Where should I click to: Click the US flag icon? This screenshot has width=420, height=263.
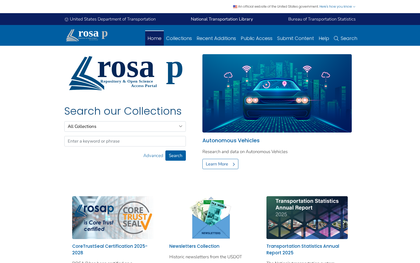(235, 7)
